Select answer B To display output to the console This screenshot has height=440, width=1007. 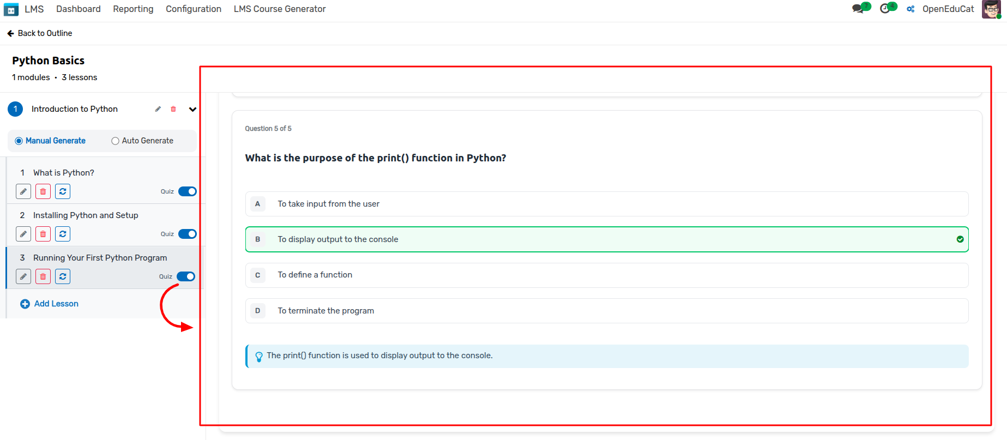(x=607, y=239)
